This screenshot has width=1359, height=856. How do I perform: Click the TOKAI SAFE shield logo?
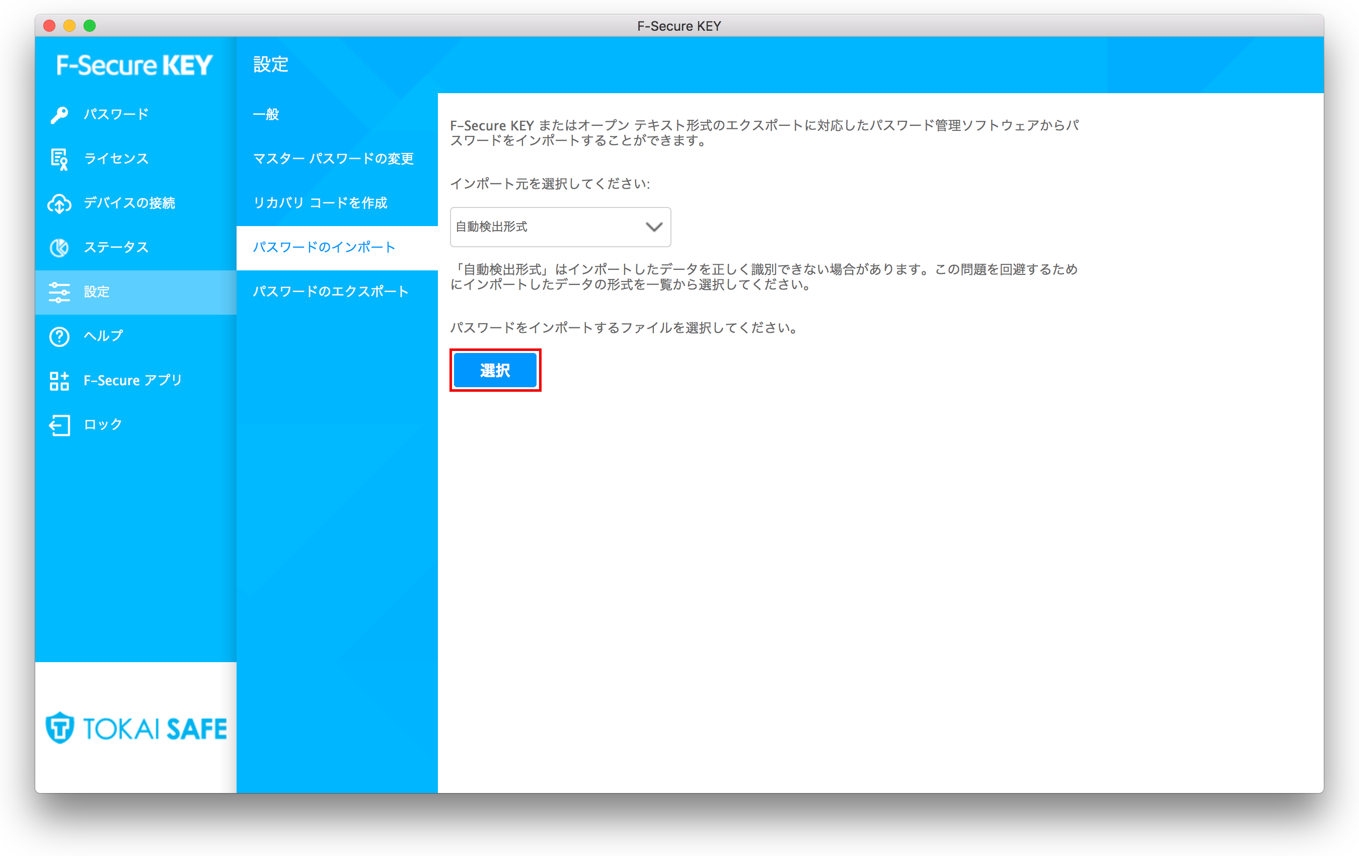pyautogui.click(x=60, y=728)
